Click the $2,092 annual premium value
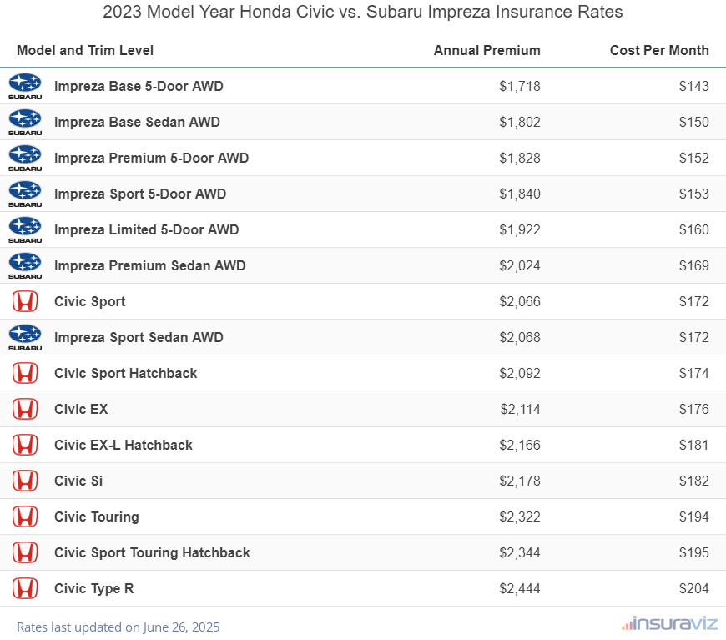Viewport: 726px width, 640px height. tap(520, 373)
